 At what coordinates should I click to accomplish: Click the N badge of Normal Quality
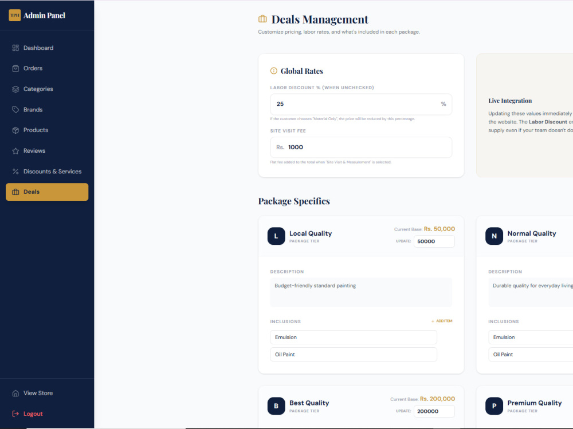coord(494,236)
